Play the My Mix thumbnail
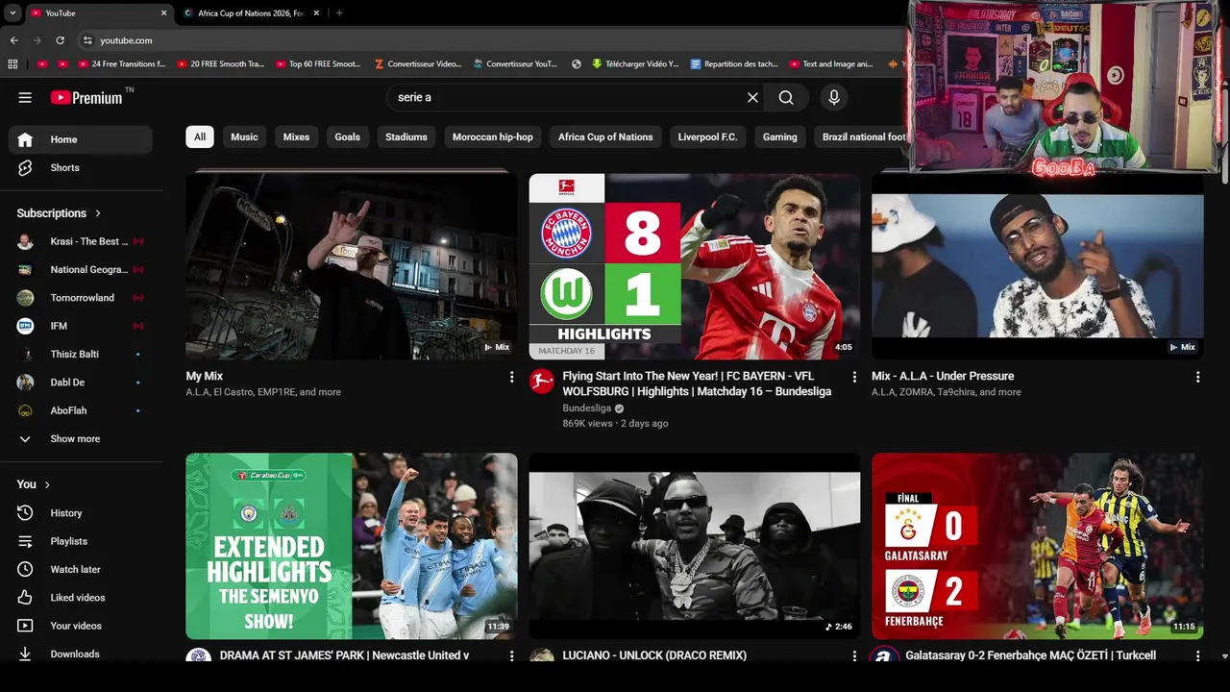The image size is (1230, 692). click(352, 266)
